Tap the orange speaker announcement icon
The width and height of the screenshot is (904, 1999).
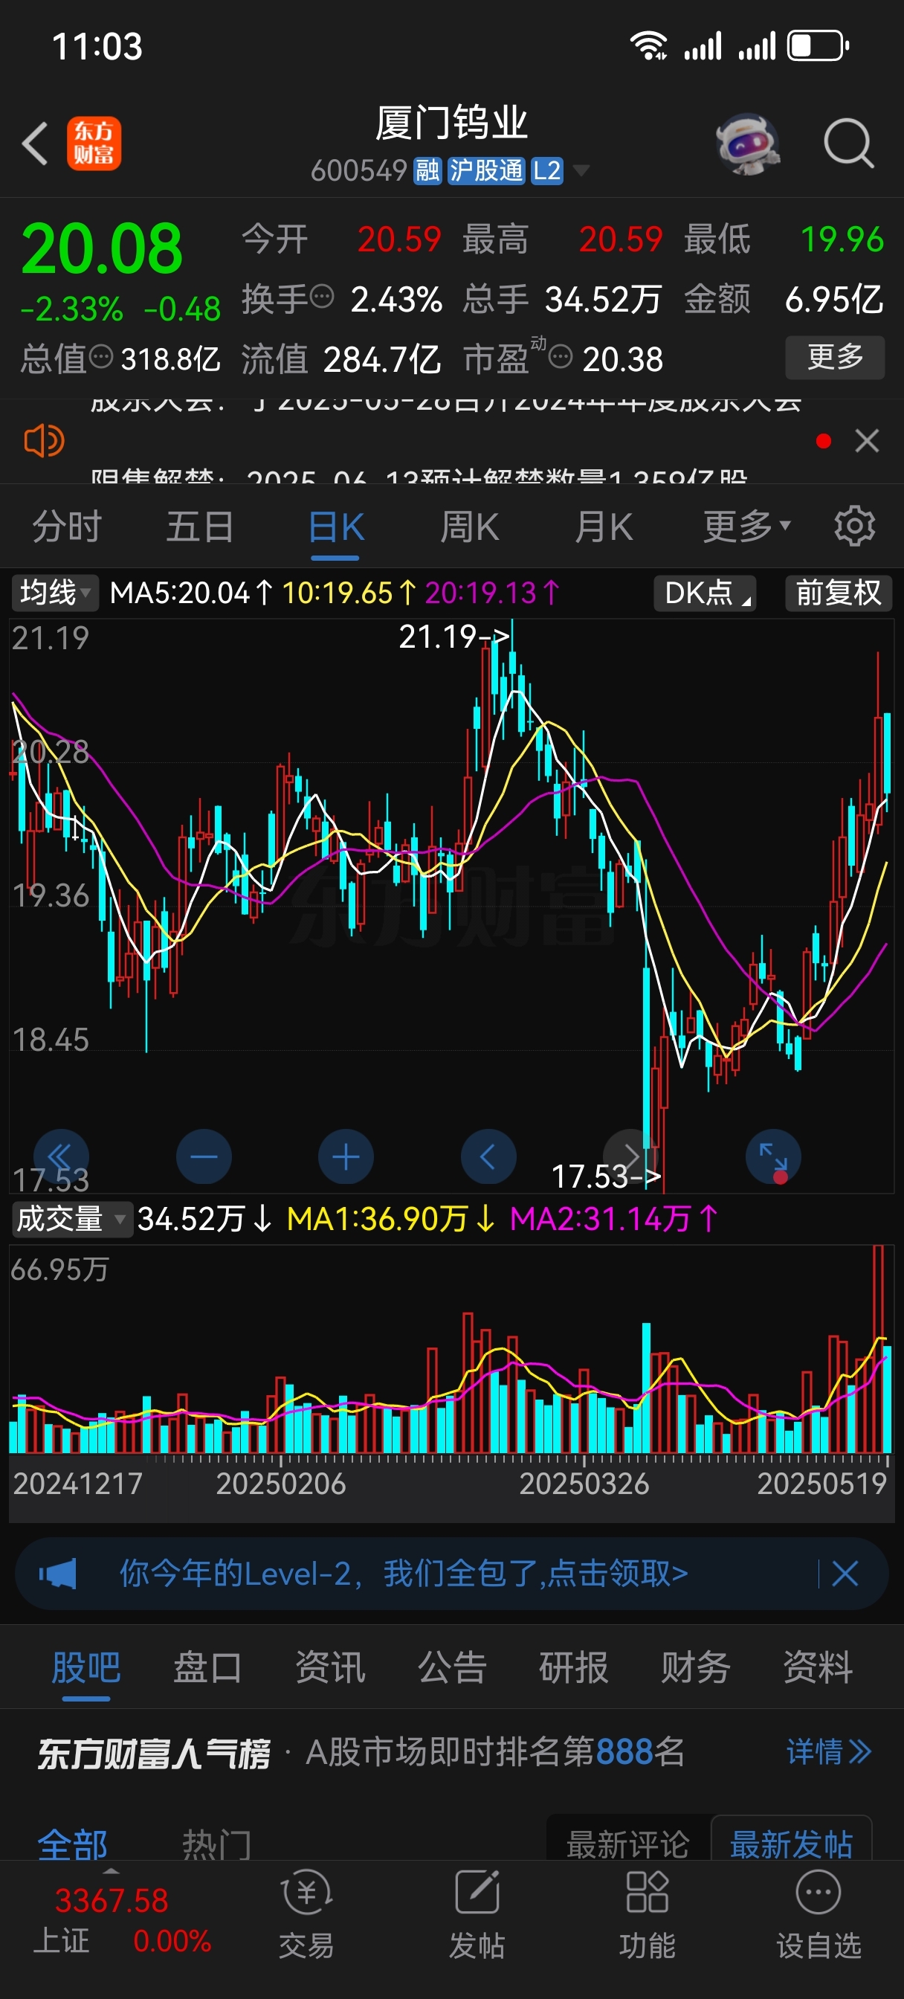tap(44, 441)
